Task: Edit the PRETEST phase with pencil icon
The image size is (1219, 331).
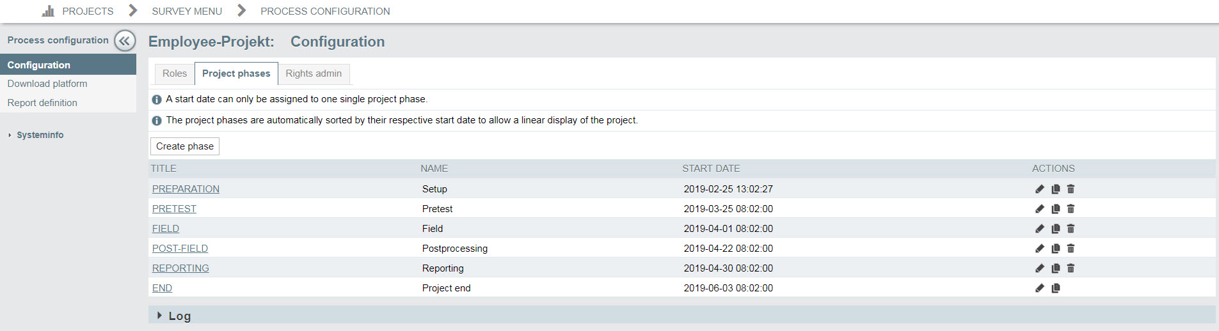Action: [1040, 209]
